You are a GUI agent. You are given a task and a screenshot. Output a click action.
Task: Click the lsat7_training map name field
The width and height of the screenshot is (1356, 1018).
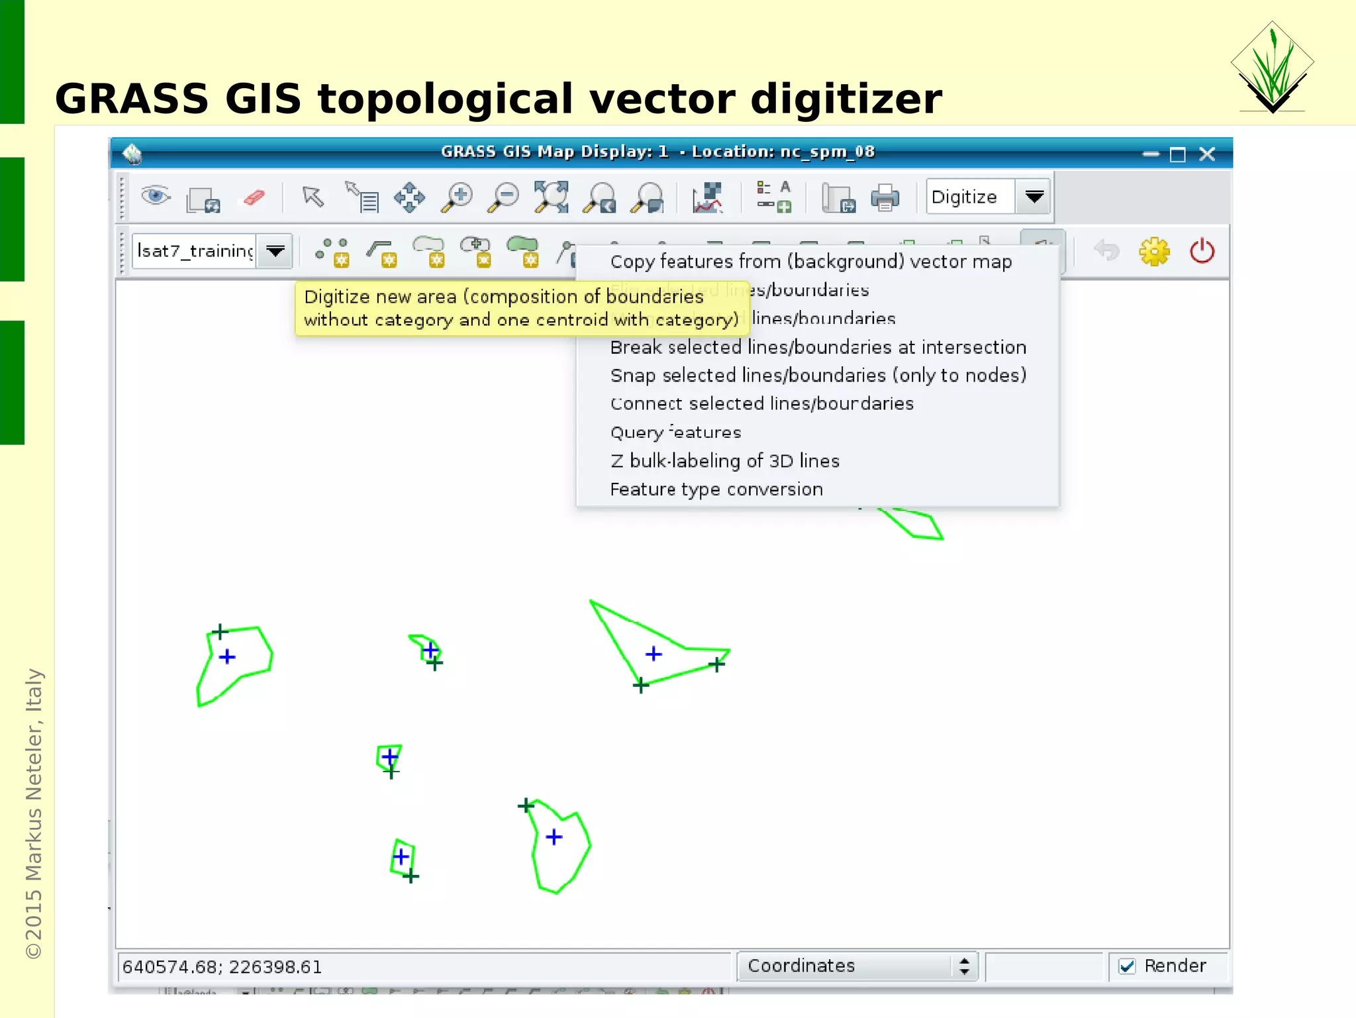point(195,251)
